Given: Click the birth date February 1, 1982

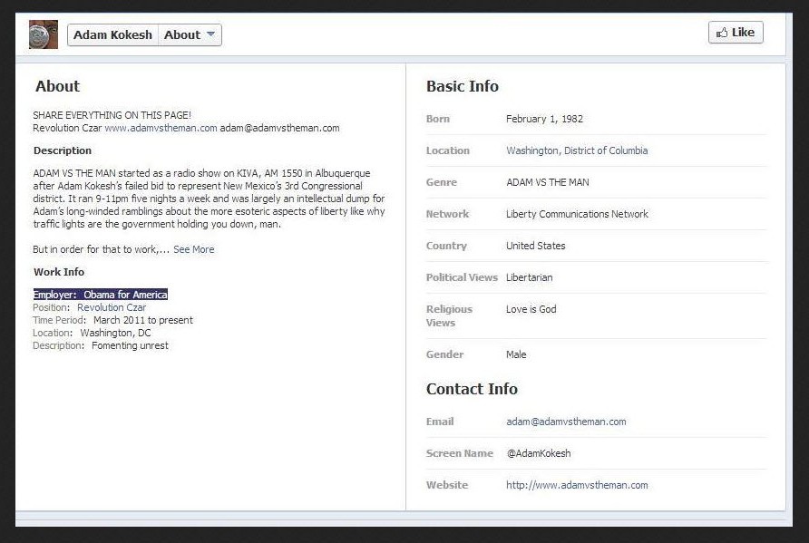Looking at the screenshot, I should pyautogui.click(x=544, y=119).
